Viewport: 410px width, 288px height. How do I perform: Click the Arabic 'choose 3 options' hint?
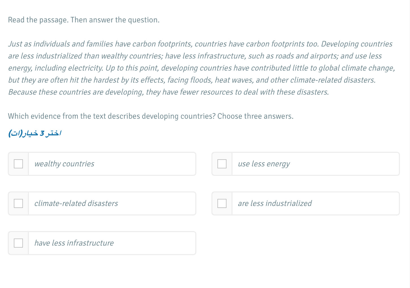point(35,133)
